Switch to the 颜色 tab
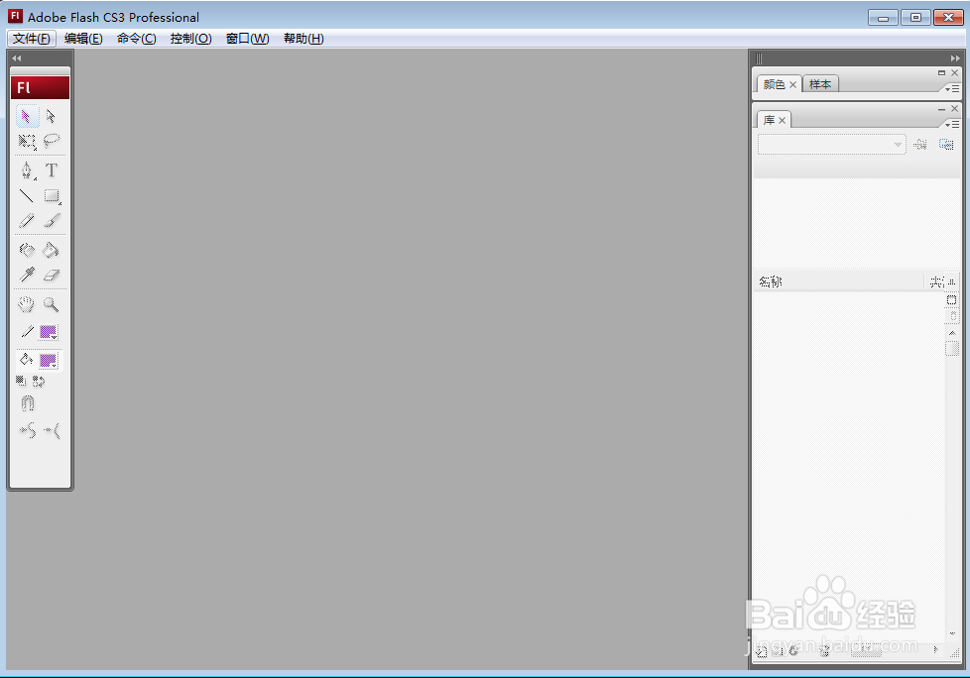This screenshot has width=970, height=678. [774, 84]
